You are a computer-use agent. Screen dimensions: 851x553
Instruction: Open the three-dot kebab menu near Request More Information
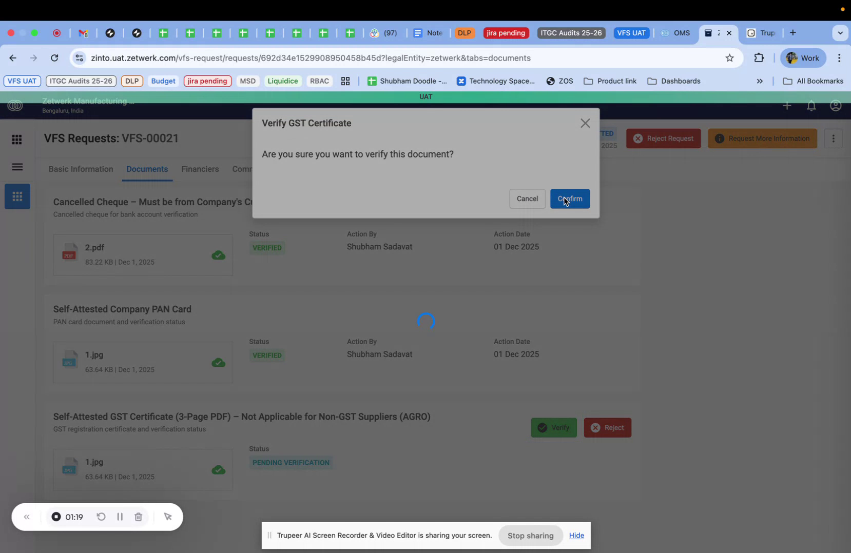[x=834, y=138]
